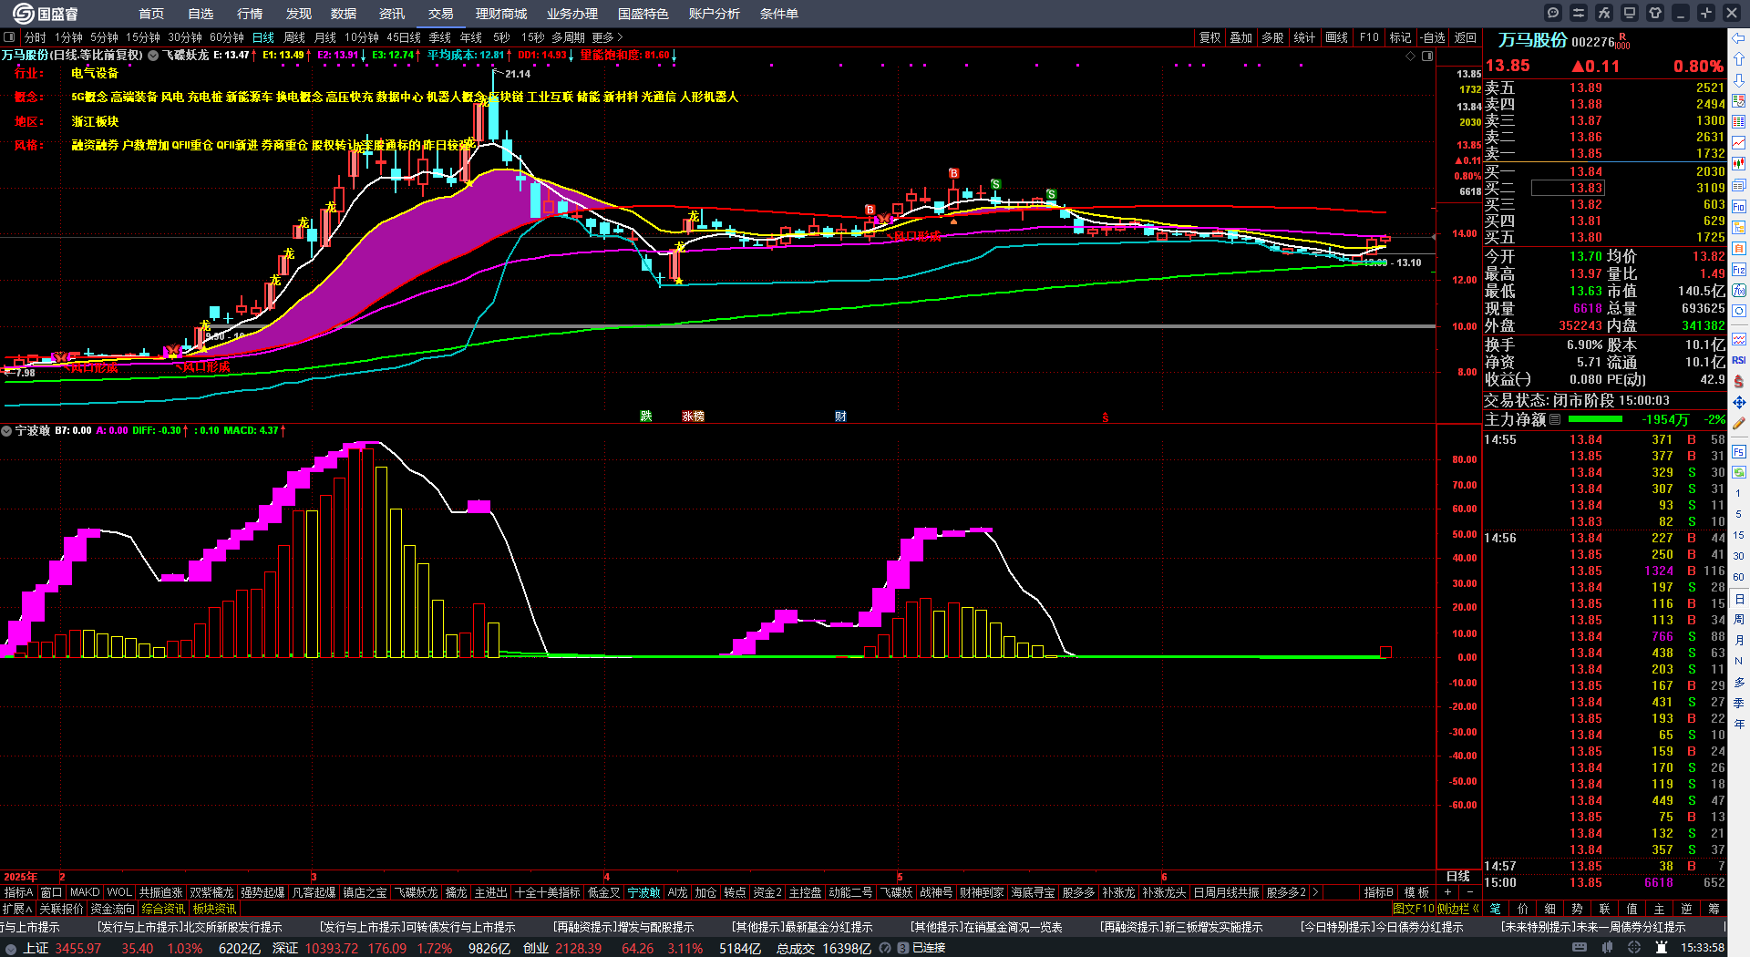Select the 板块资讯 tab
Screen dimensions: 1750x957
pos(214,909)
